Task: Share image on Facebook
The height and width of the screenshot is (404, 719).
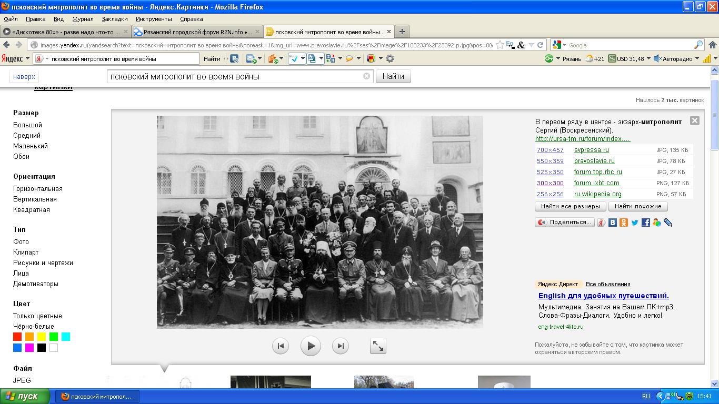Action: [x=646, y=223]
